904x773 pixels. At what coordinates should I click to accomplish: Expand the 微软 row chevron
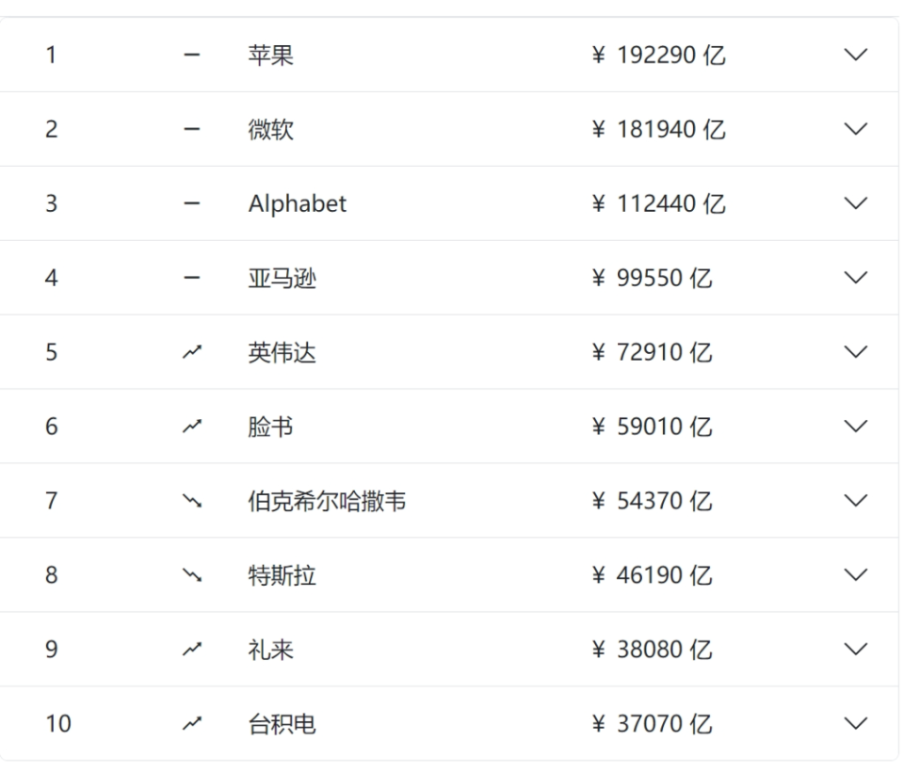(x=856, y=129)
